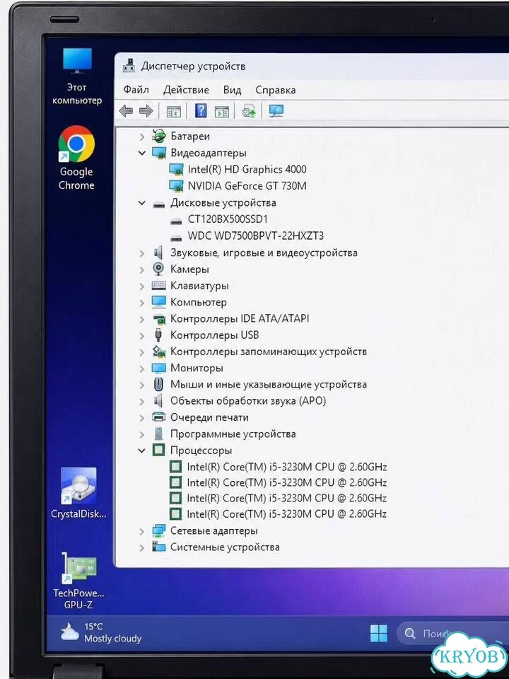Screen dimensions: 509x679
Task: Collapse the Дисковые устройства category
Action: [142, 203]
